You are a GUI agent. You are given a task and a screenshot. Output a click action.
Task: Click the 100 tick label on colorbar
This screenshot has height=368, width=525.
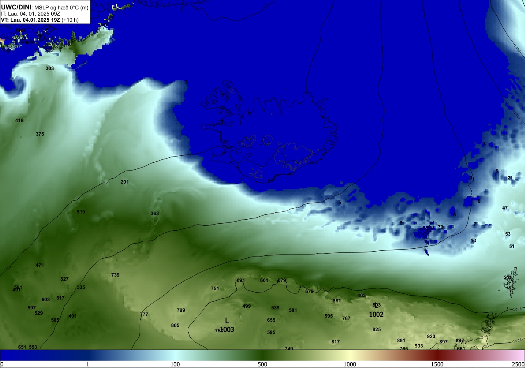click(x=175, y=364)
